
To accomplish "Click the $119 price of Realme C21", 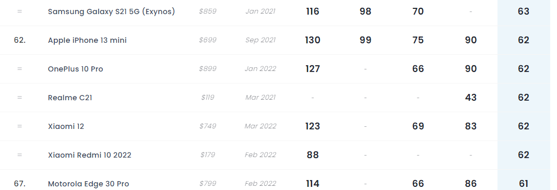I will tap(207, 98).
